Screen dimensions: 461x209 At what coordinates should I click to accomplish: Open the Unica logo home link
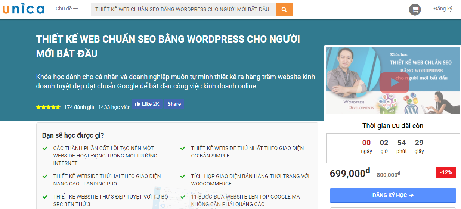coord(24,9)
